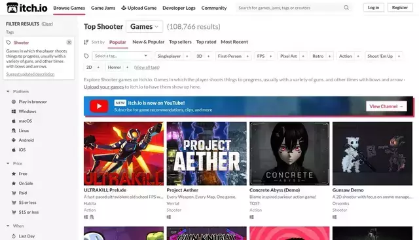Open Gunsaw Demo cover image

[373, 153]
